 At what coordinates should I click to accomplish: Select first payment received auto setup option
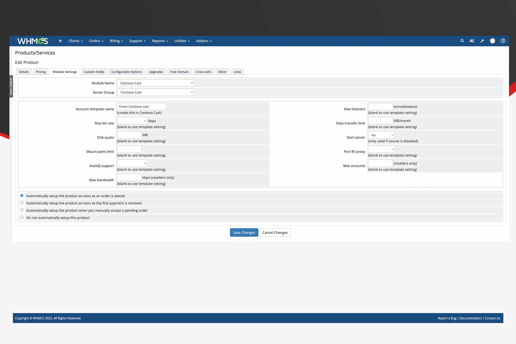pos(22,203)
